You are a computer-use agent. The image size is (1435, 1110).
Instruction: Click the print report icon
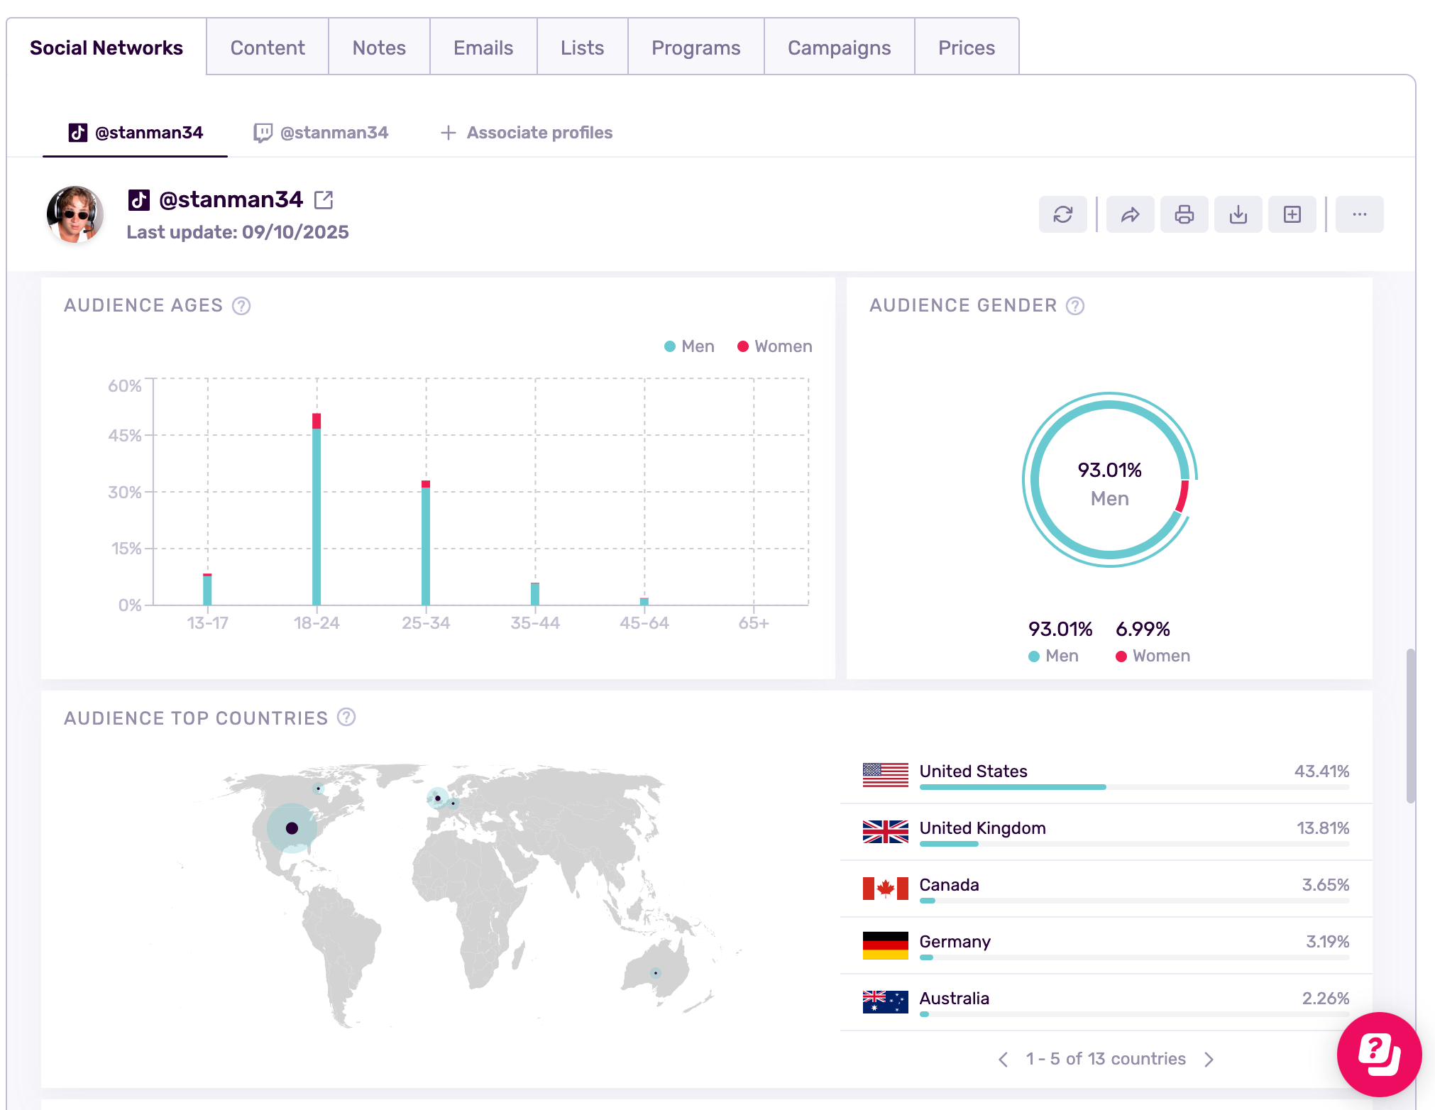click(x=1184, y=214)
